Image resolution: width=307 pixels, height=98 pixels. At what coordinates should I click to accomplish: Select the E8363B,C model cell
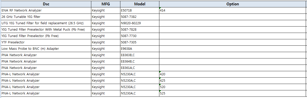tap(140, 55)
